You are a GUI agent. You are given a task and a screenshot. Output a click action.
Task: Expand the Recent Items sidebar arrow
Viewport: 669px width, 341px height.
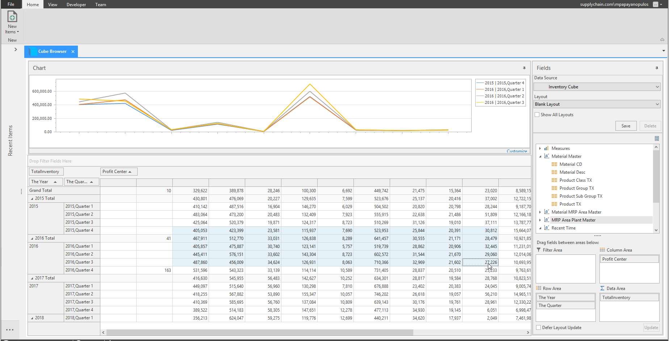point(16,50)
